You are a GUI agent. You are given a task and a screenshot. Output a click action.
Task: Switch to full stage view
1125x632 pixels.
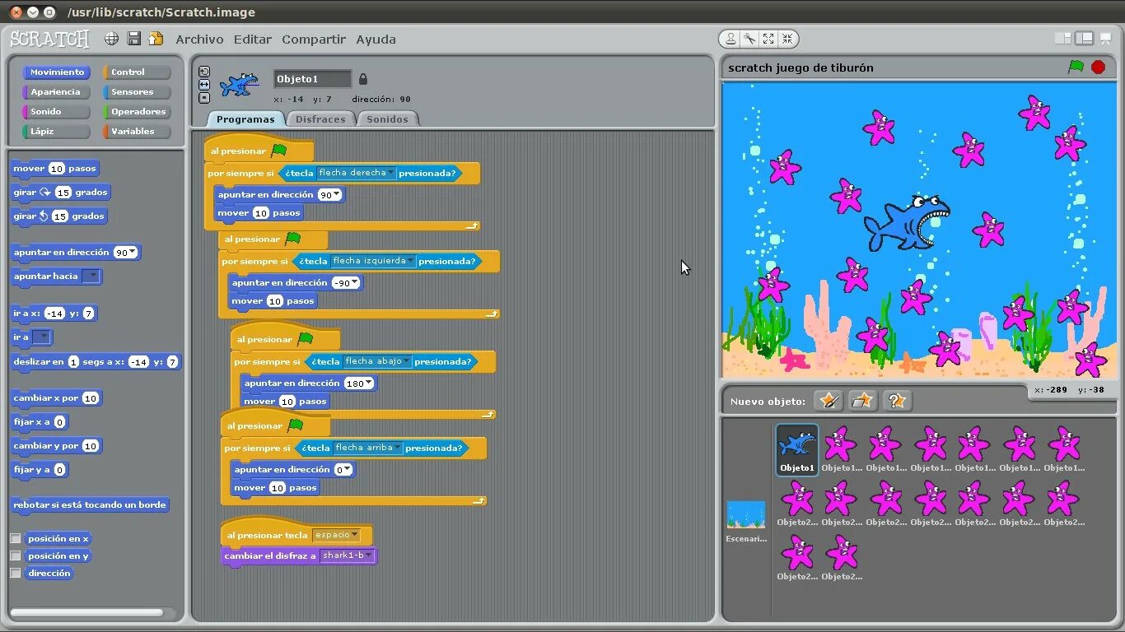[x=1084, y=39]
